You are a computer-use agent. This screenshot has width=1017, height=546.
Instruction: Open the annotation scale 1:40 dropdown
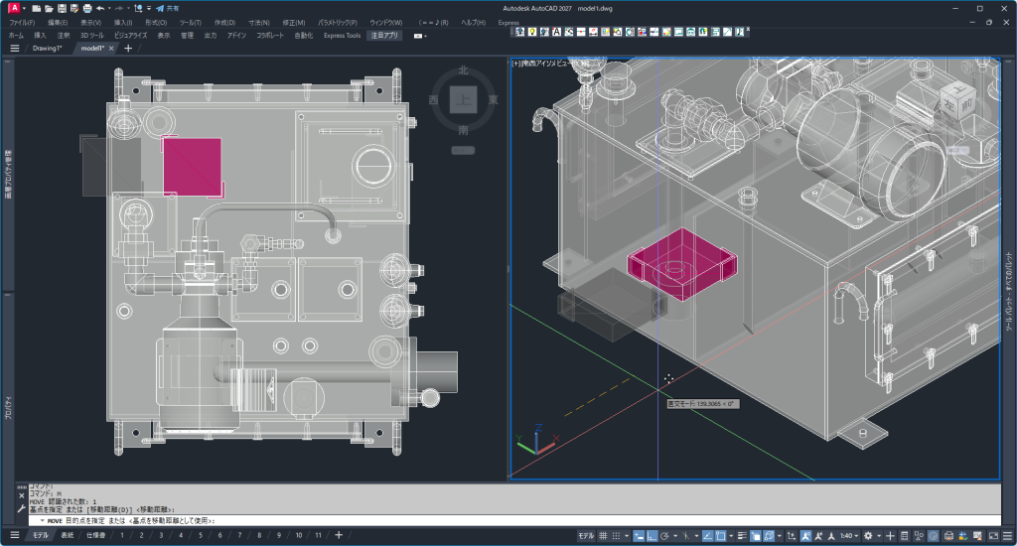pos(847,536)
